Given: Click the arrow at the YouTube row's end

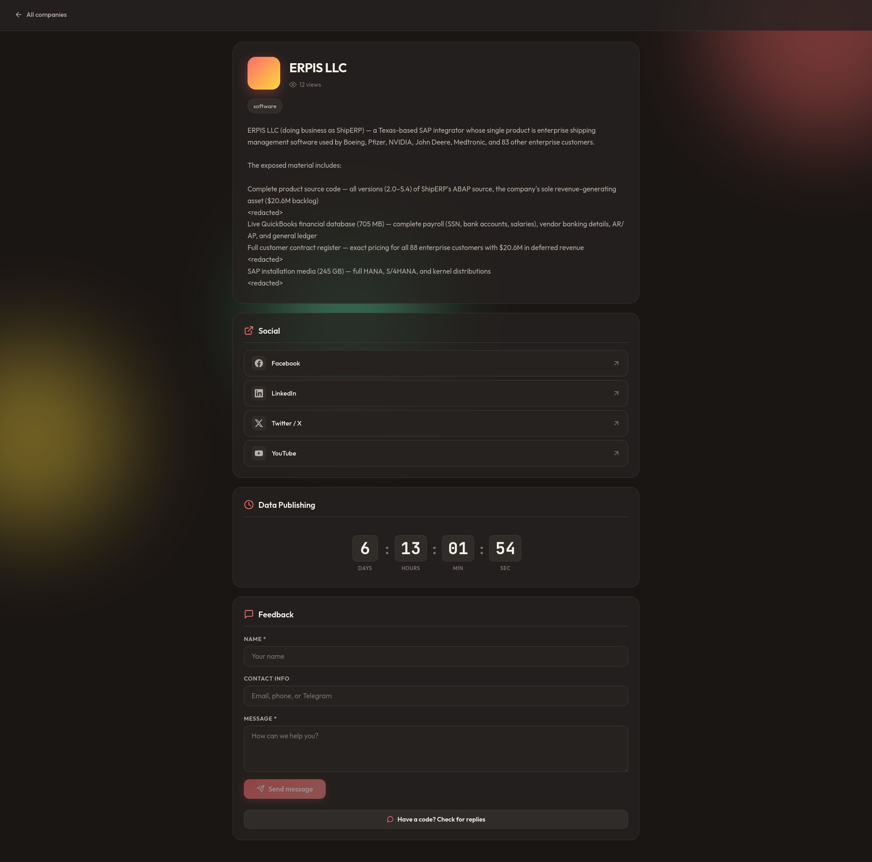Looking at the screenshot, I should (616, 453).
